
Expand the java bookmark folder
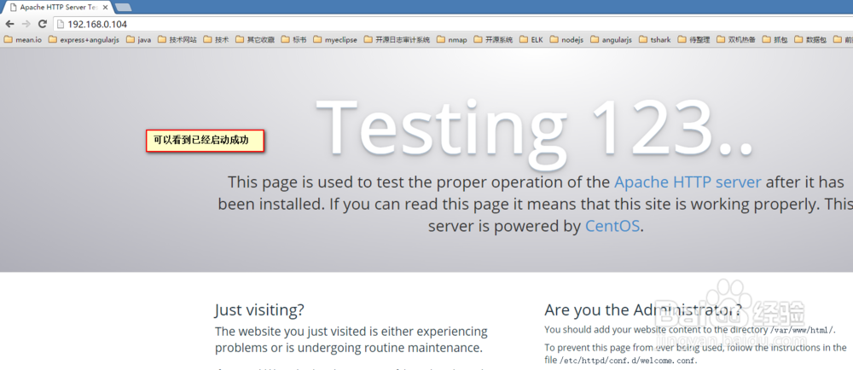(139, 40)
